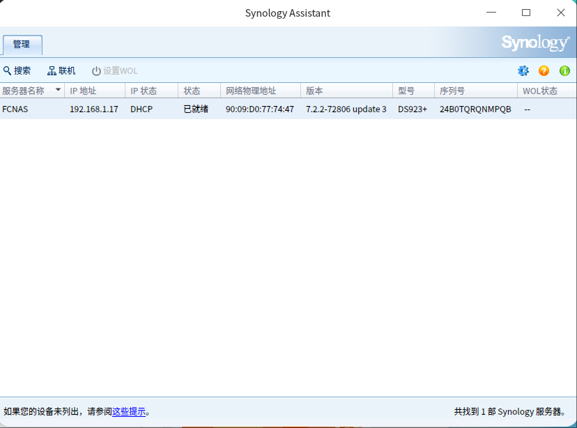Select the 搜索 (search) magnifier icon
Screen dimensions: 577x428
coord(9,70)
